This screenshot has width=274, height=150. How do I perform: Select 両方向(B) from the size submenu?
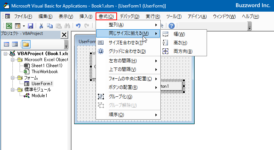point(183,51)
